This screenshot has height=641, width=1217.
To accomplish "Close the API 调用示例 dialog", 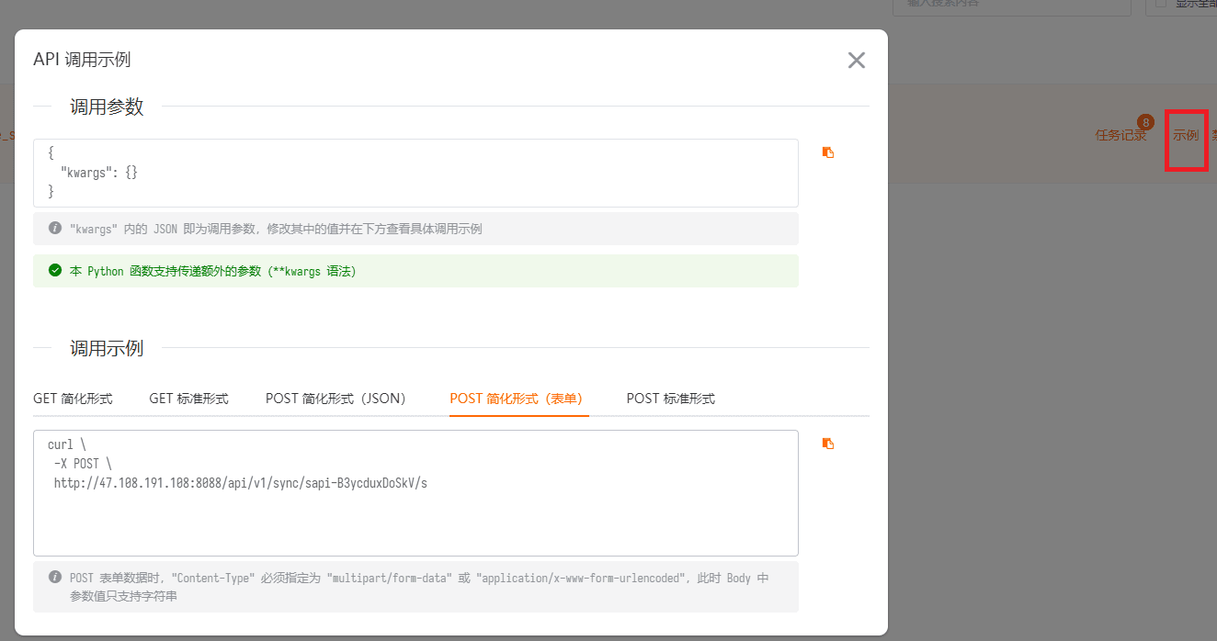I will pos(857,61).
